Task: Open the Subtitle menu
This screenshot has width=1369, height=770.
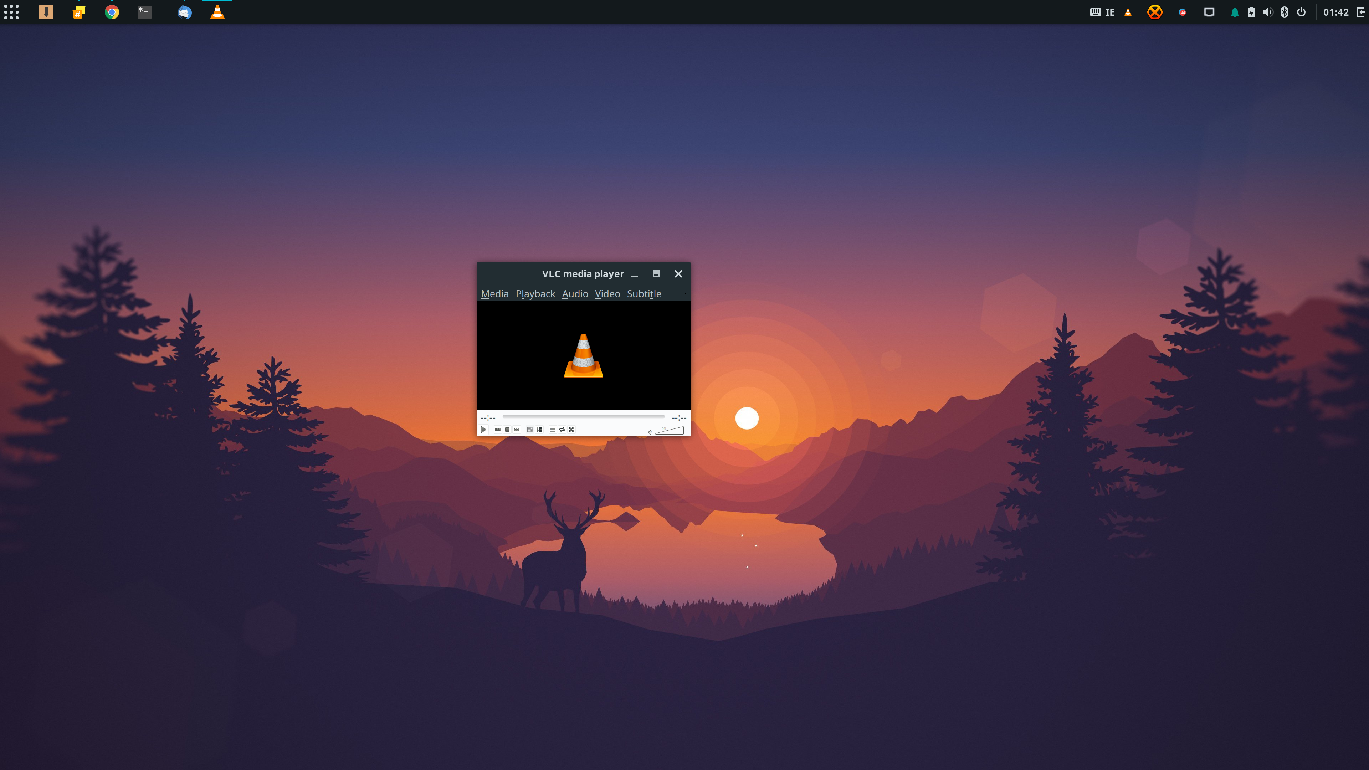Action: coord(644,294)
